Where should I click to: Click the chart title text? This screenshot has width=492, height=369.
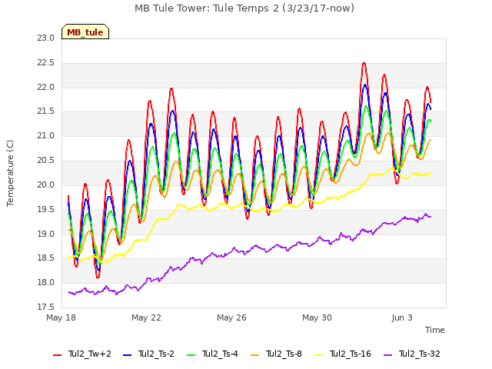(244, 8)
